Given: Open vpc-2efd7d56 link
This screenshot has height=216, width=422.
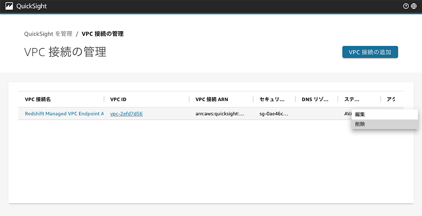Looking at the screenshot, I should [127, 114].
